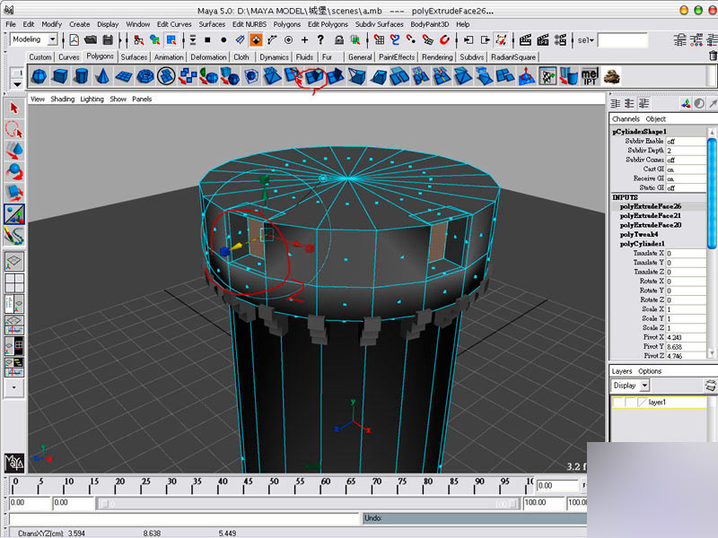Screen dimensions: 718x538
Task: Toggle construction history on or off
Action: 501,40
